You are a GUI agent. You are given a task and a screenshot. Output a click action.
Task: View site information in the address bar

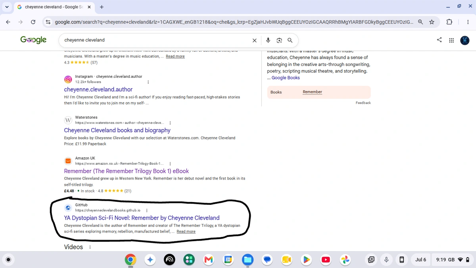point(48,22)
